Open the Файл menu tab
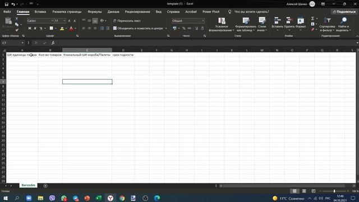The width and height of the screenshot is (359, 202). [x=7, y=12]
